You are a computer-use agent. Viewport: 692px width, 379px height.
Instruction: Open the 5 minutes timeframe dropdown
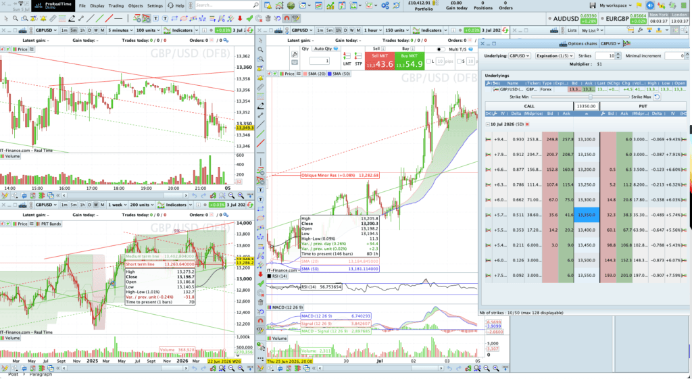point(120,30)
